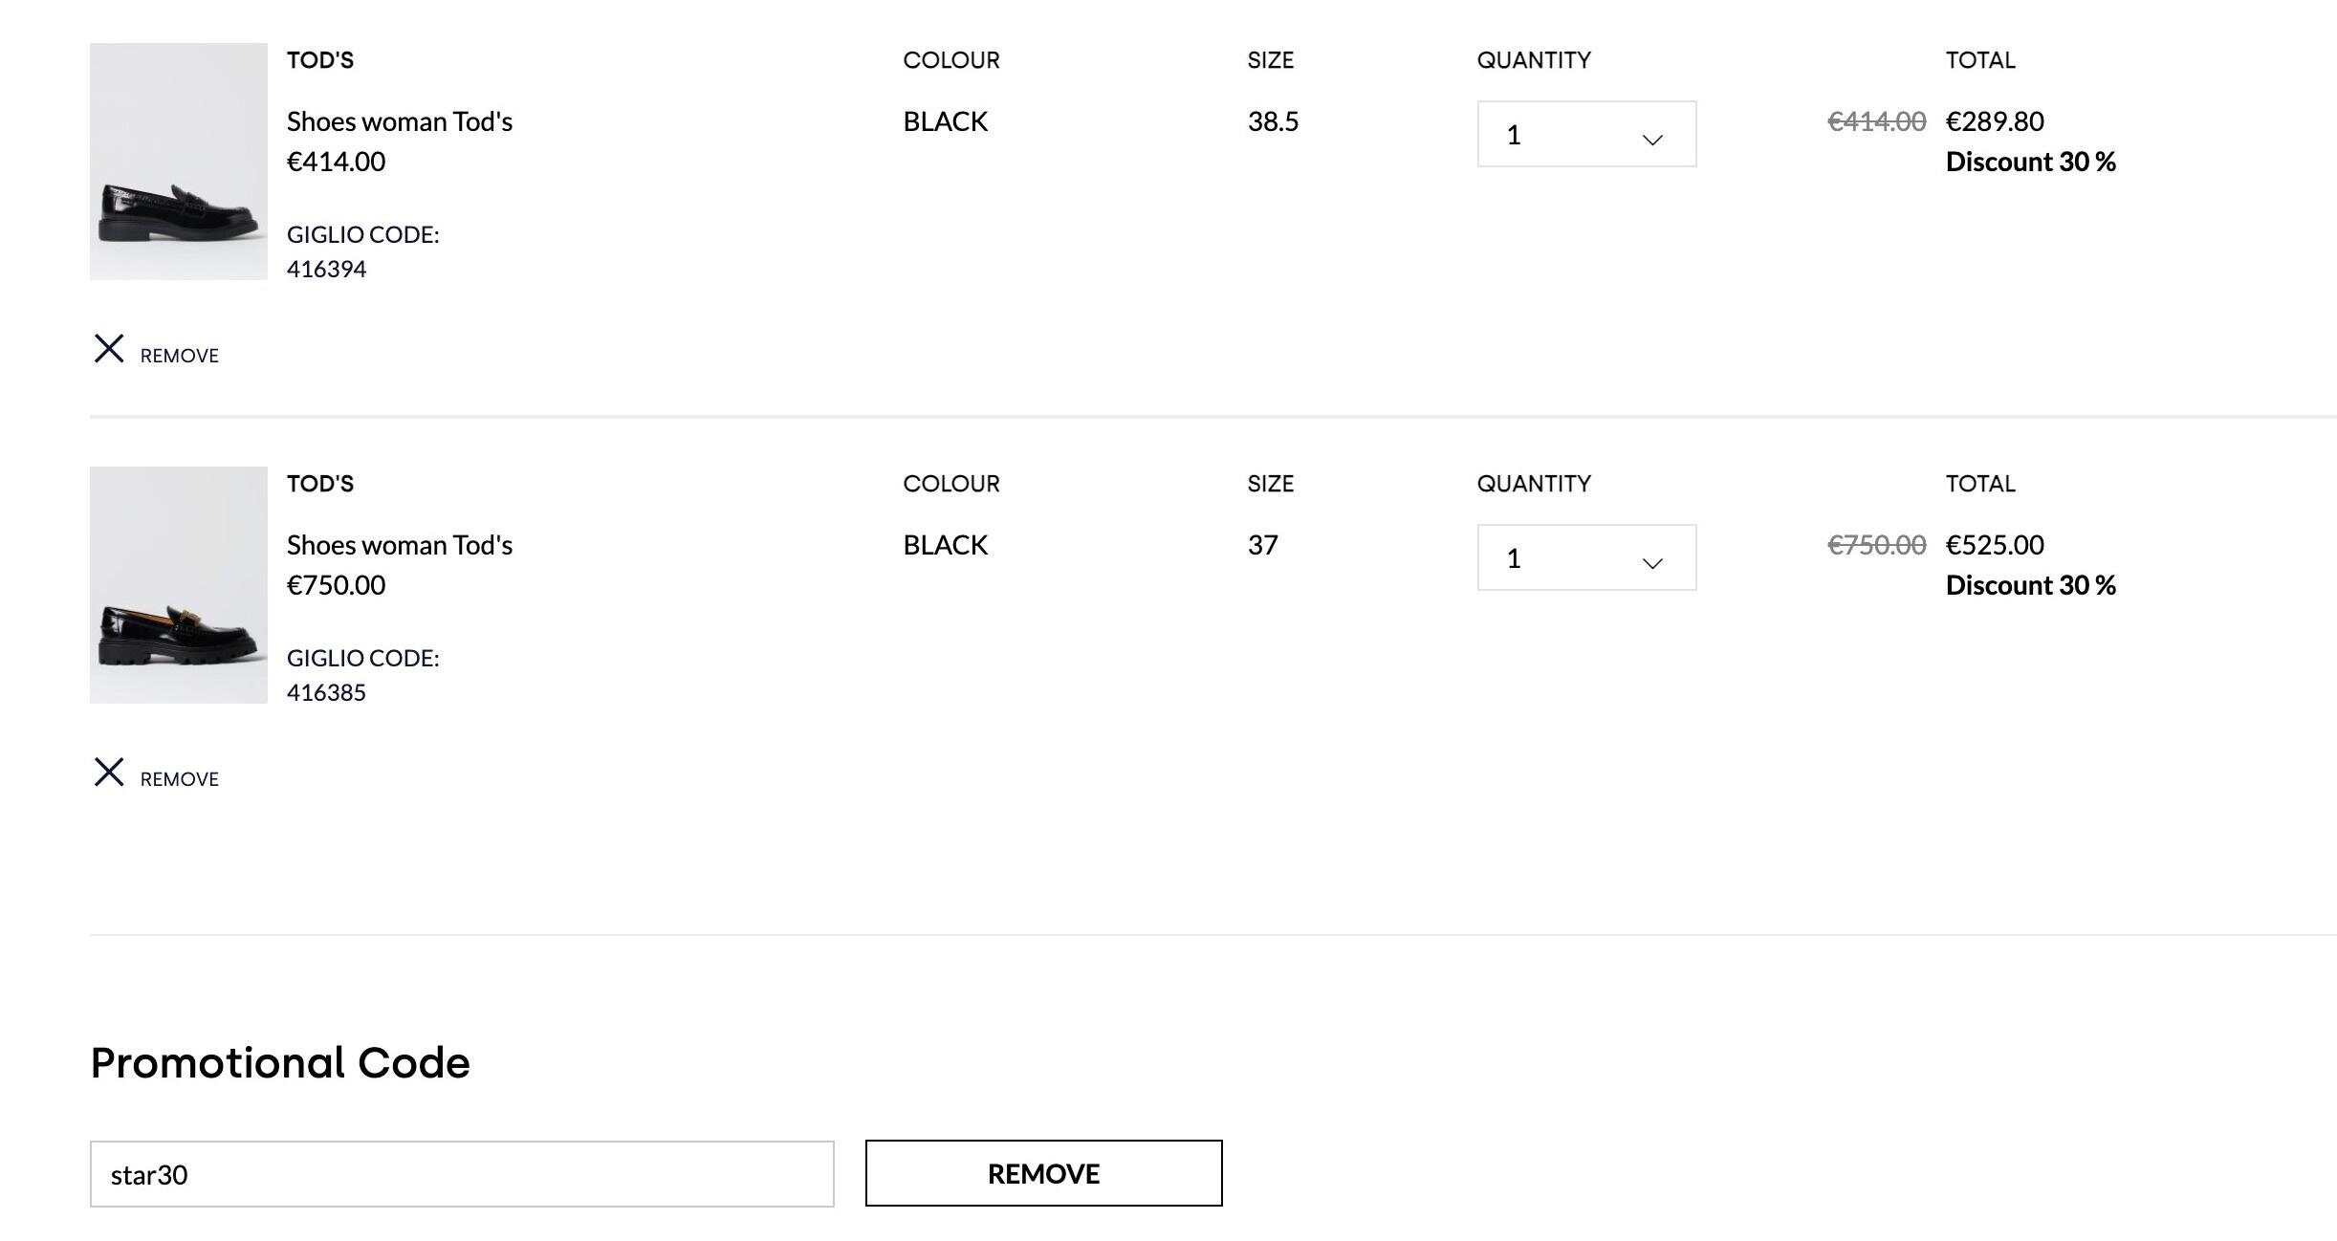Click X icon to remove size 38.5 loafers
This screenshot has height=1241, width=2337.
109,349
